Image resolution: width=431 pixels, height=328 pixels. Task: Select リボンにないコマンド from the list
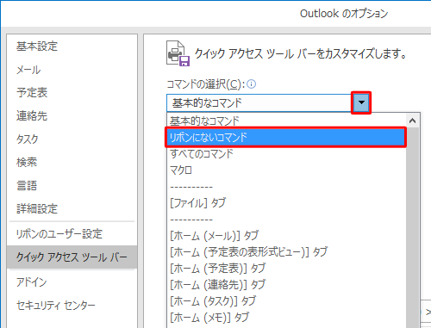[x=286, y=138]
